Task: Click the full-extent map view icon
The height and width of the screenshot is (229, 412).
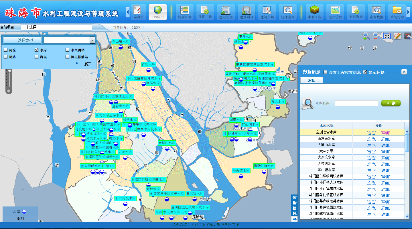Action: (x=387, y=36)
